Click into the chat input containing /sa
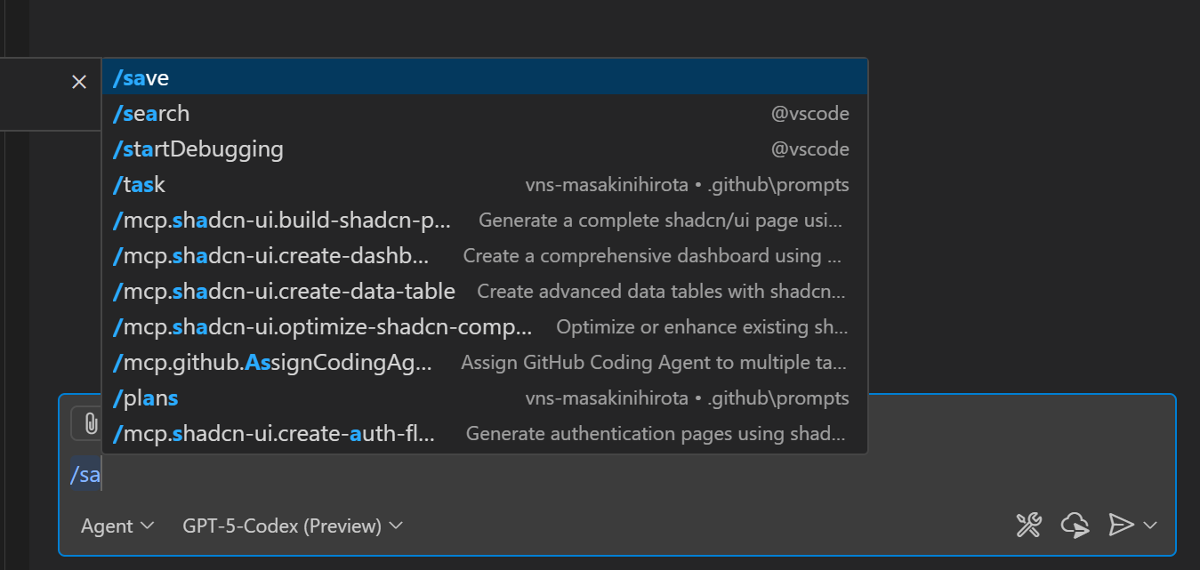Viewport: 1200px width, 570px height. pyautogui.click(x=616, y=475)
